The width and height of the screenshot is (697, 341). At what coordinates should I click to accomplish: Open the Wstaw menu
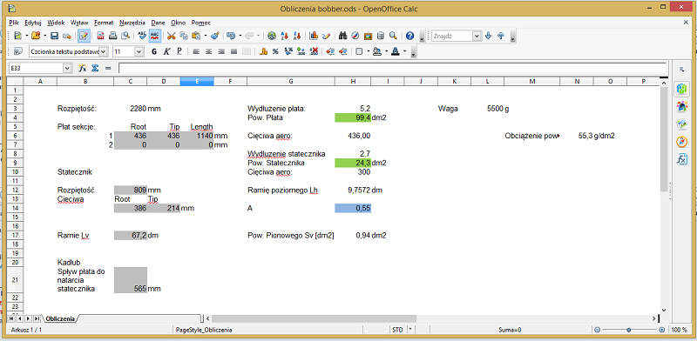(x=79, y=23)
